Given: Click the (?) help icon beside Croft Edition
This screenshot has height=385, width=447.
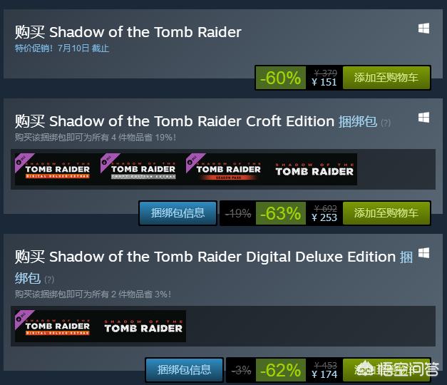Looking at the screenshot, I should click(386, 123).
